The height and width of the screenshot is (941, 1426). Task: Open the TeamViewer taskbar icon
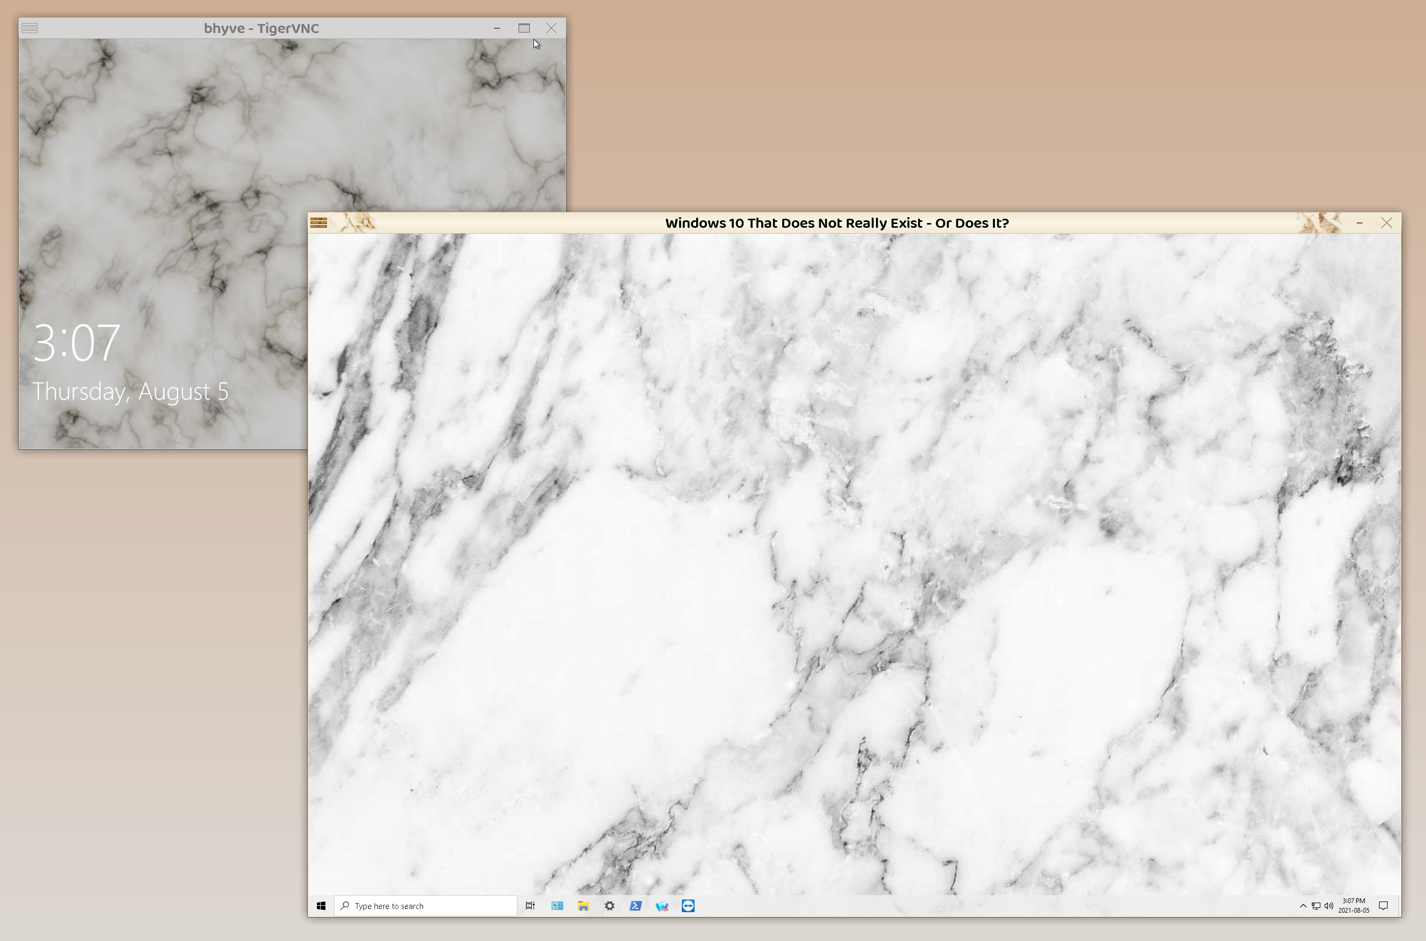pyautogui.click(x=688, y=906)
